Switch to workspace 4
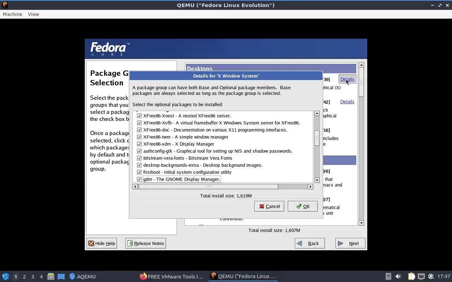The height and width of the screenshot is (282, 452). (x=41, y=277)
